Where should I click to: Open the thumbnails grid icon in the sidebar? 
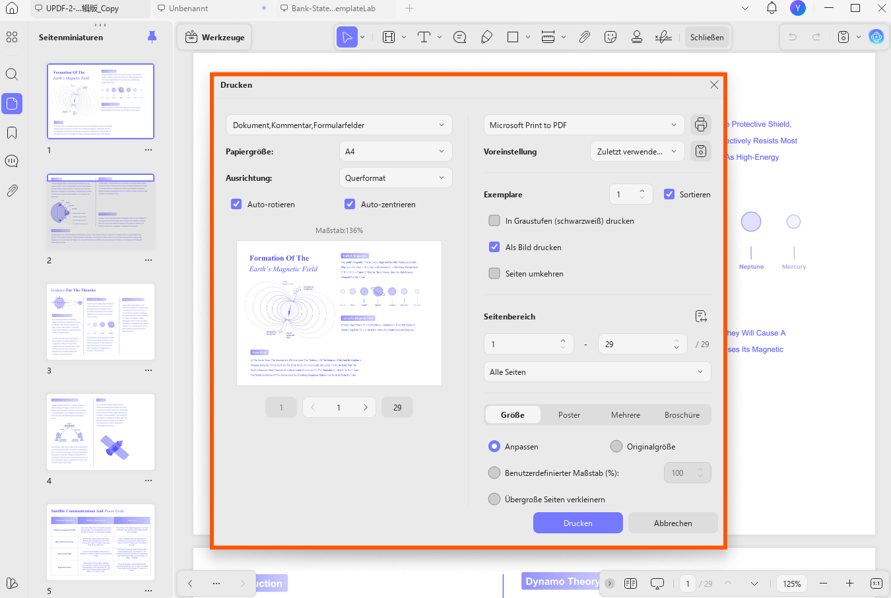(12, 38)
